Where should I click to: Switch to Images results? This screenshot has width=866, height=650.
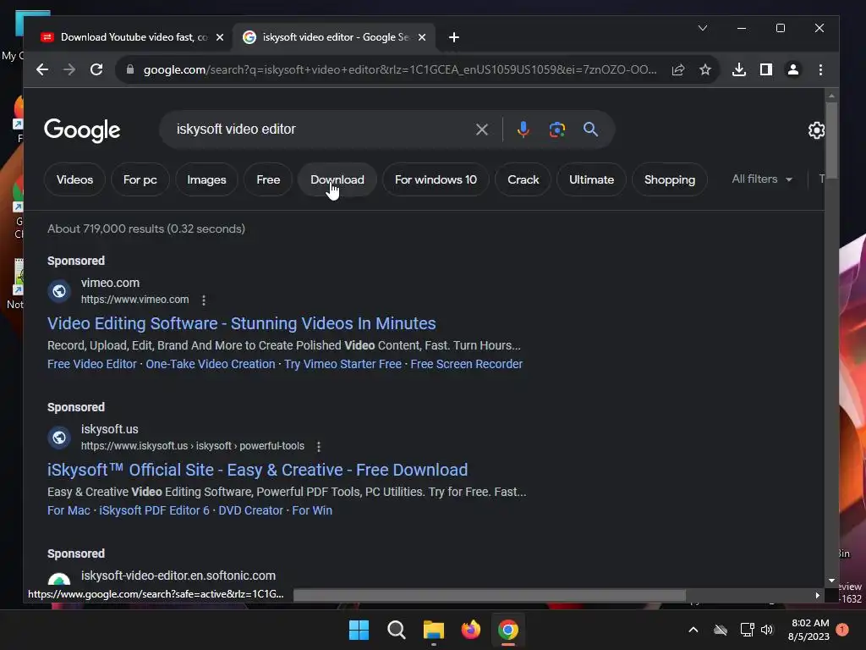coord(206,179)
